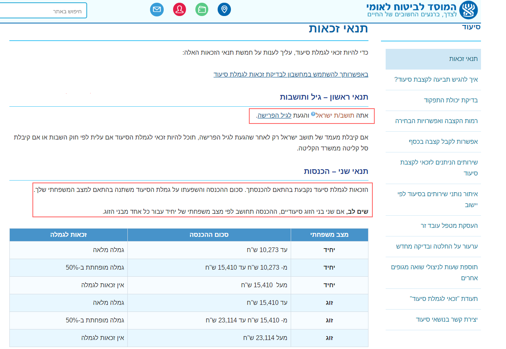Click the זכאות לגמלה column header
This screenshot has width=506, height=349.
[68, 234]
